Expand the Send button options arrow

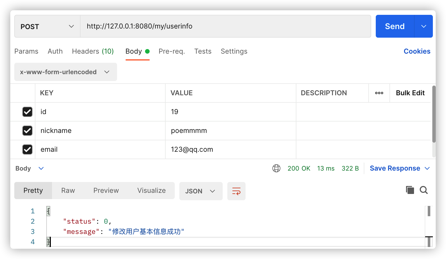(424, 26)
